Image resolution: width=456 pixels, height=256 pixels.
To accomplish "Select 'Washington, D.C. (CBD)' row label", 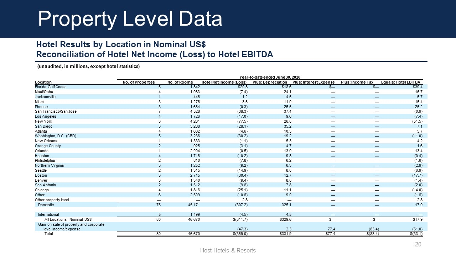I will click(56, 136).
